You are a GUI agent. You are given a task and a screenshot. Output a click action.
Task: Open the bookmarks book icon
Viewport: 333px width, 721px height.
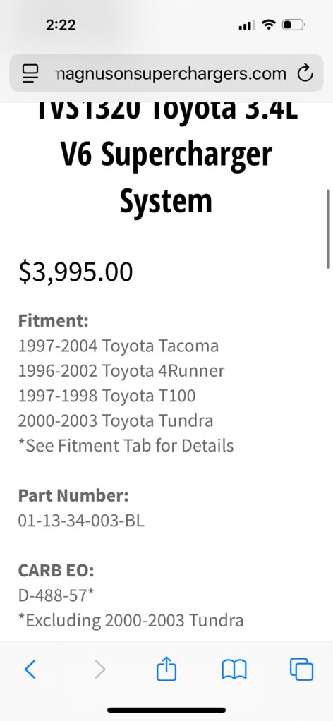pos(234,669)
